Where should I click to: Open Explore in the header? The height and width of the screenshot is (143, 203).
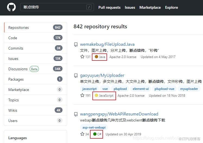(171, 7)
